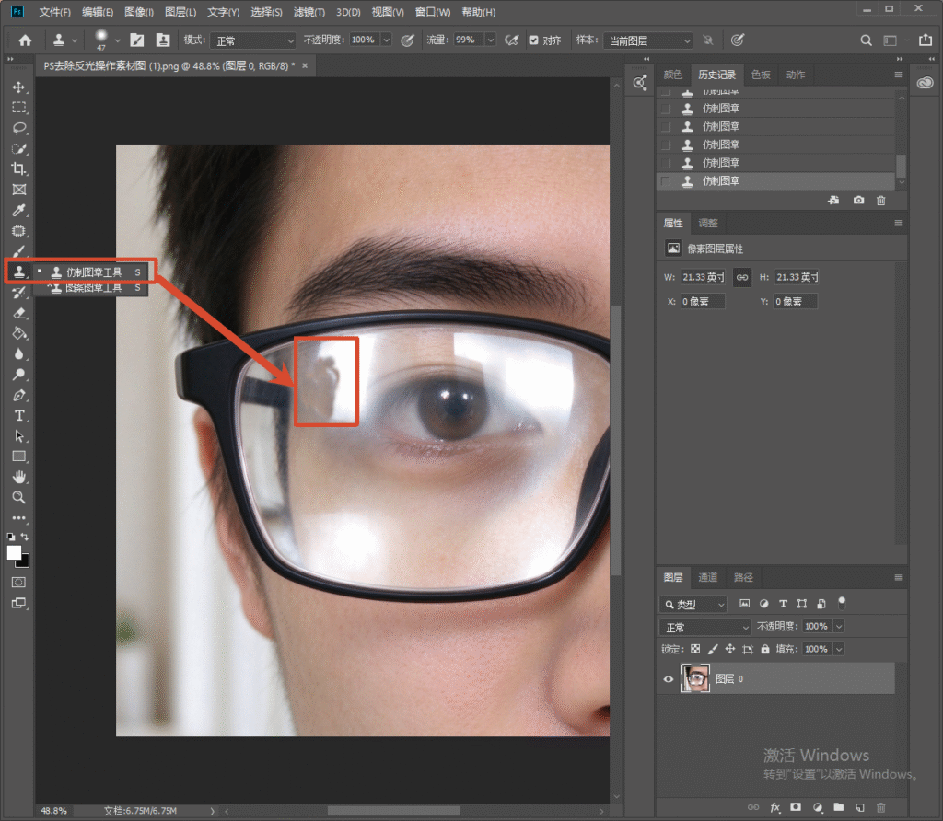943x821 pixels.
Task: Choose 图案图章工具 from the flyout
Action: click(93, 288)
